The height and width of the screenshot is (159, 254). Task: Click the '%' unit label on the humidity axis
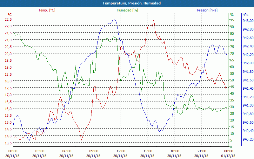click(232, 15)
